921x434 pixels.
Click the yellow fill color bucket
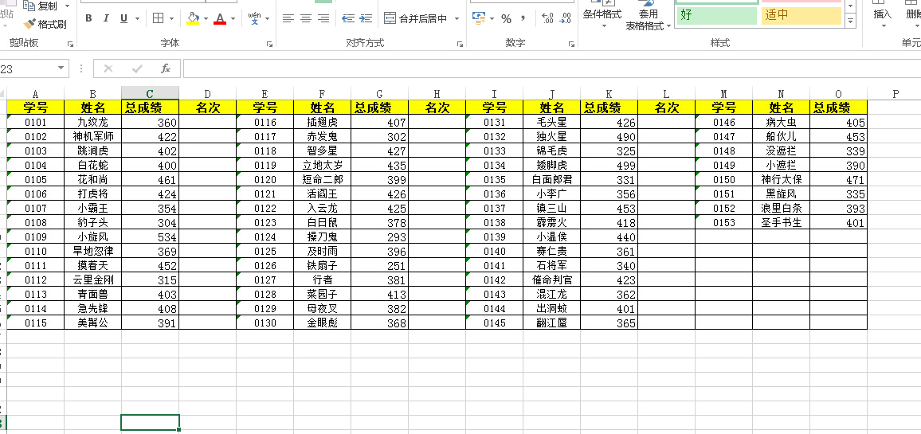(x=192, y=18)
